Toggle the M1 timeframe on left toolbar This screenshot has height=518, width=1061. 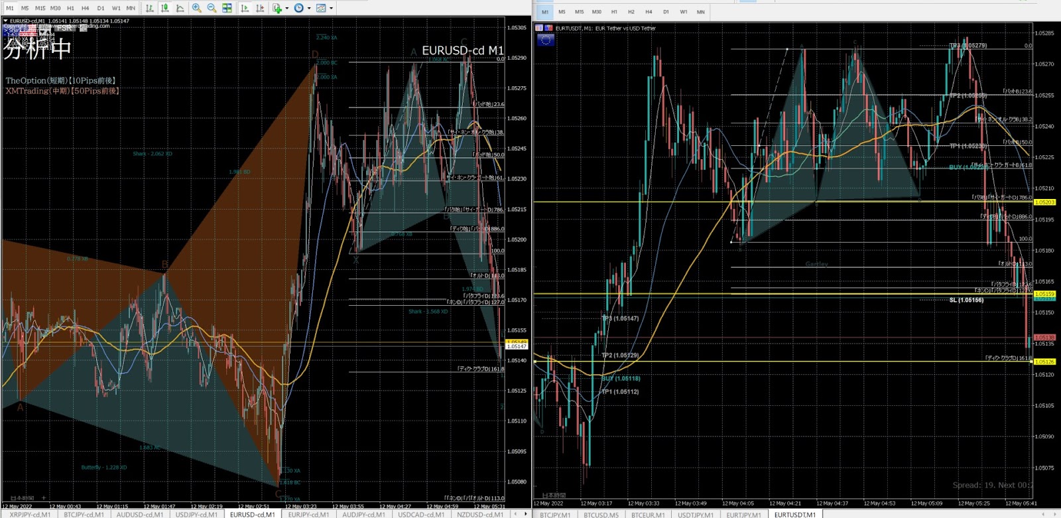9,8
